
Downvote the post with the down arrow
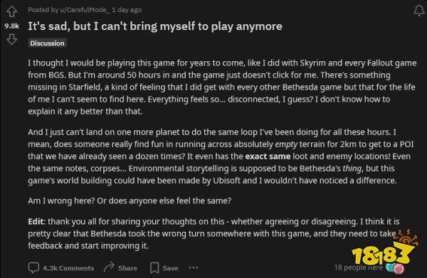11,39
